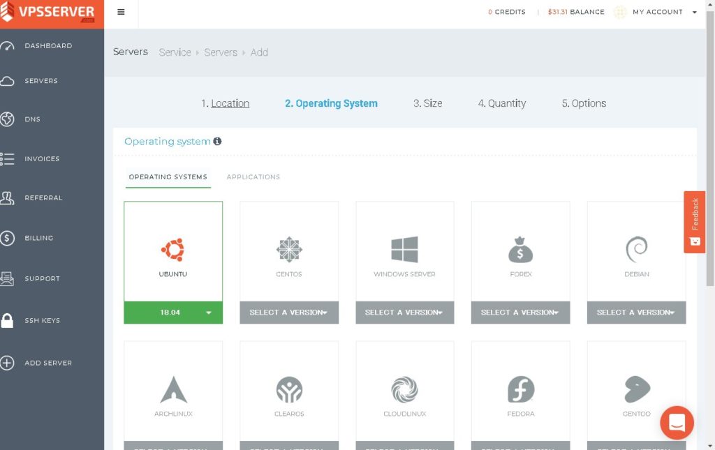Open Support in sidebar
Screen dimensions: 715x450
point(42,279)
